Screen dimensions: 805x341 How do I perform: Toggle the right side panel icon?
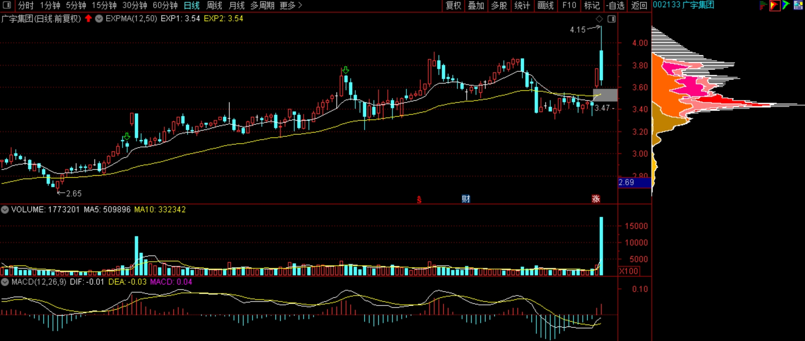tap(612, 19)
